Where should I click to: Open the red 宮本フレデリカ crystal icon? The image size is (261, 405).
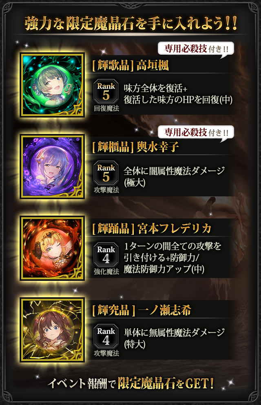click(x=52, y=248)
